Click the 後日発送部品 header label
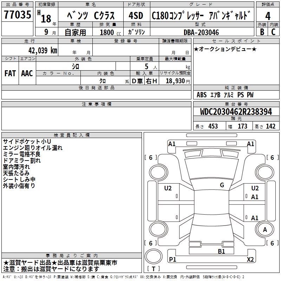The width and height of the screenshot is (281, 281). 97,87
